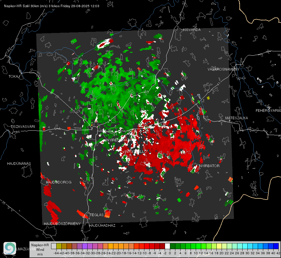
Task: Pick the olive swatch right of -64
Action: pyautogui.click(x=59, y=246)
